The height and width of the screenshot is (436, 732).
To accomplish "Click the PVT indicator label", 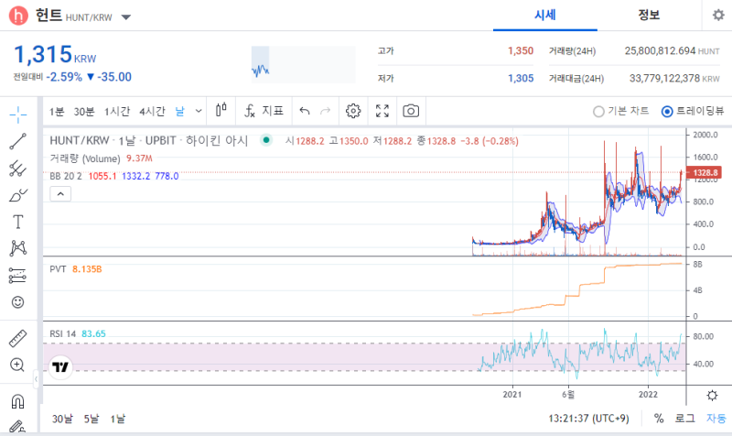I will (x=58, y=269).
